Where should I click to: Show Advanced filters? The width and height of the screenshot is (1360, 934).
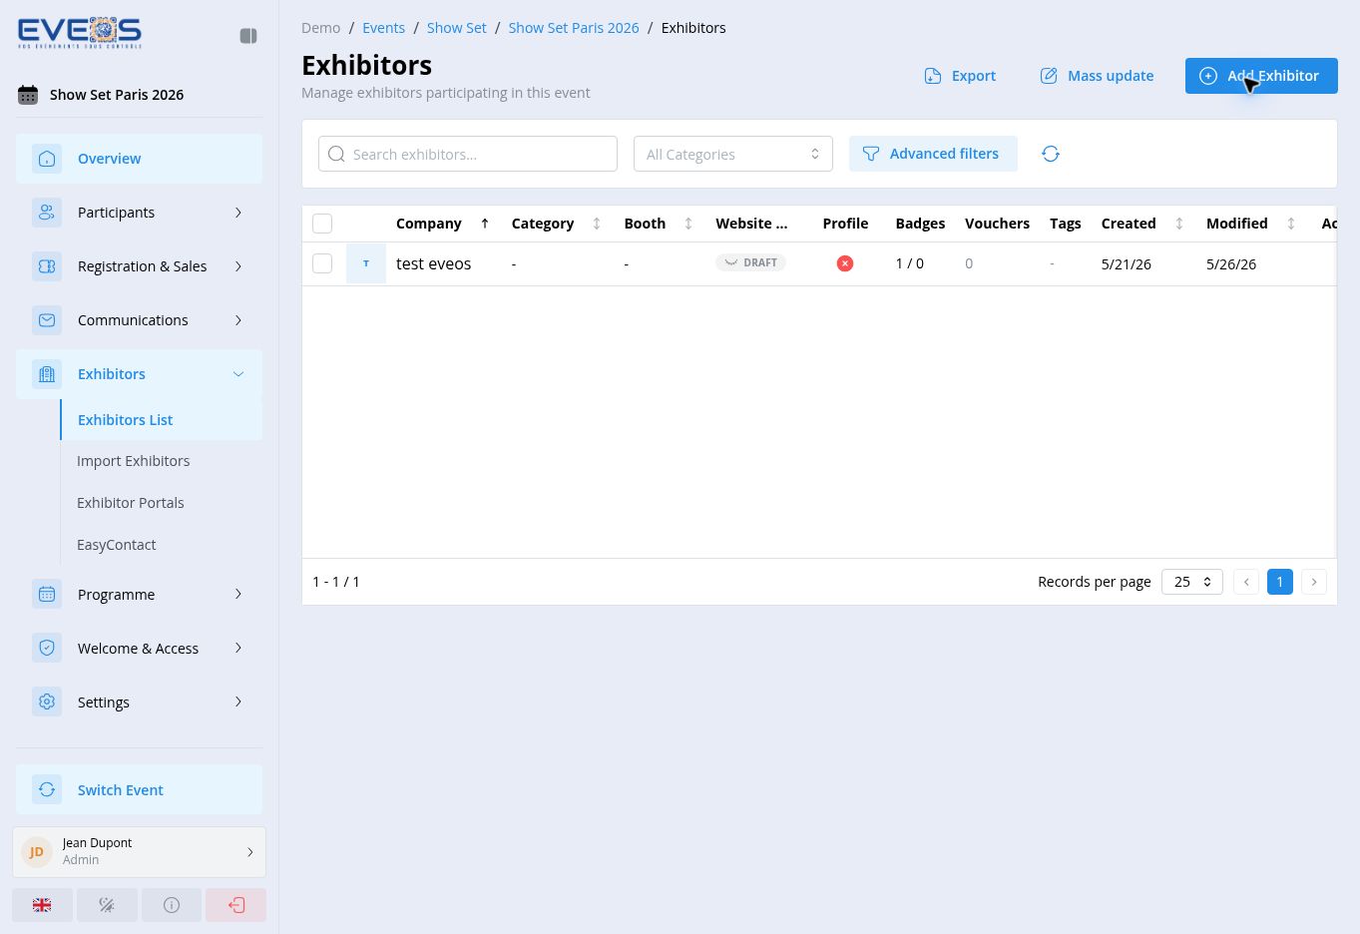(x=933, y=154)
